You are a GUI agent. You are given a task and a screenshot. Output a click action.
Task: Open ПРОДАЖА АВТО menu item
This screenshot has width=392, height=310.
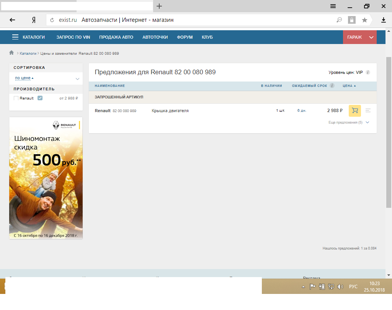tap(116, 37)
